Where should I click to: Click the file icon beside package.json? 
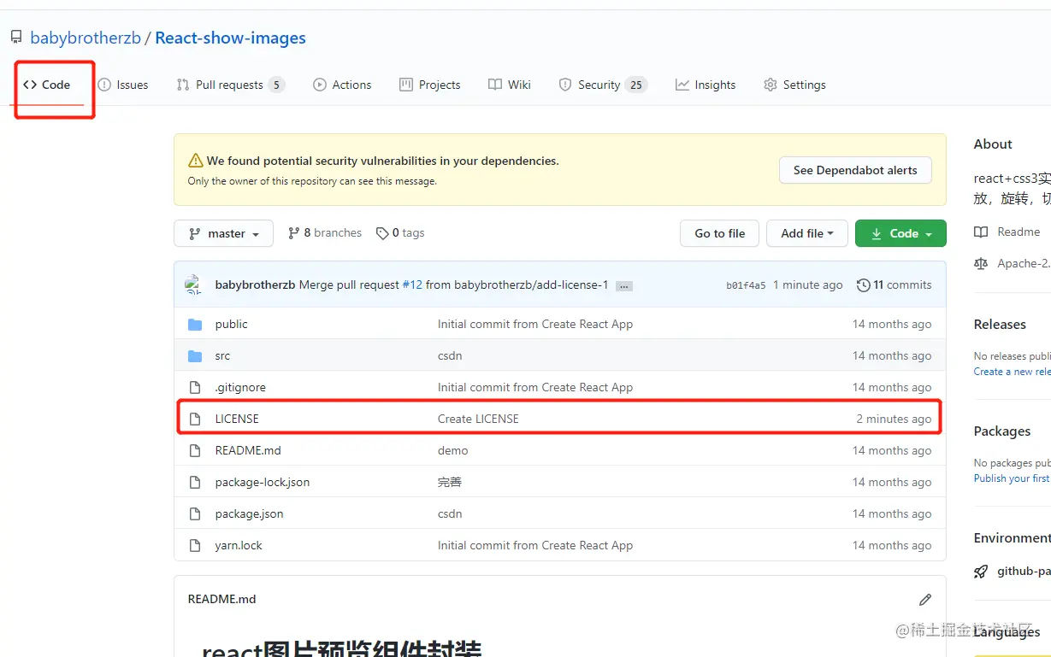pyautogui.click(x=195, y=513)
